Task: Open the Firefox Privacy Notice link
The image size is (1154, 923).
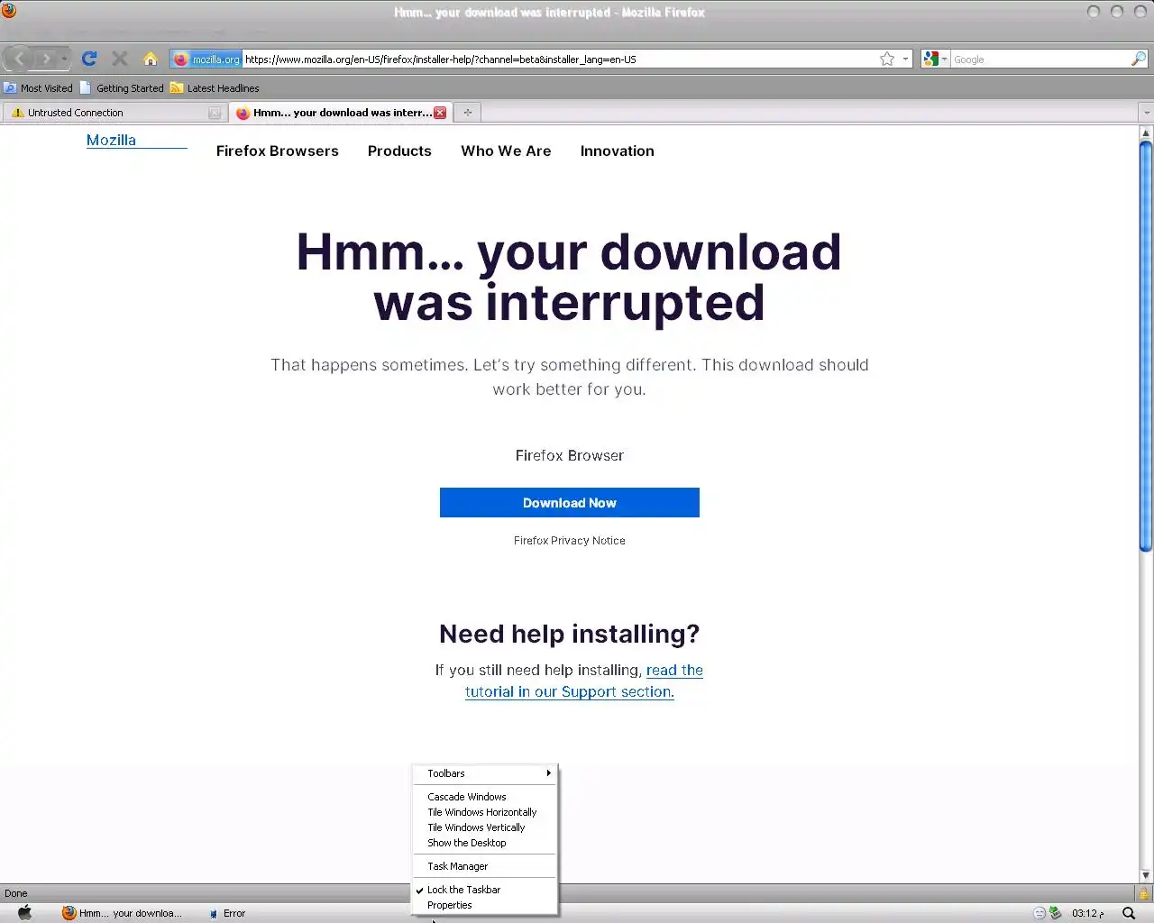Action: [x=570, y=541]
